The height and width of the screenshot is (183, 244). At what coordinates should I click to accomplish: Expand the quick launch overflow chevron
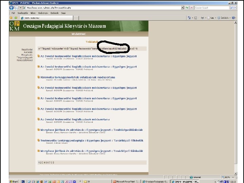pyautogui.click(x=80, y=181)
